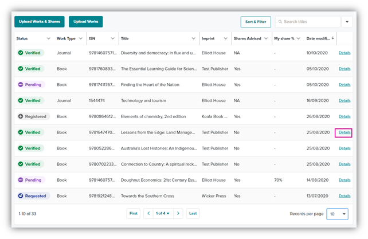Expand the Title column chevron
Screen dimensions: 368x239
193,38
